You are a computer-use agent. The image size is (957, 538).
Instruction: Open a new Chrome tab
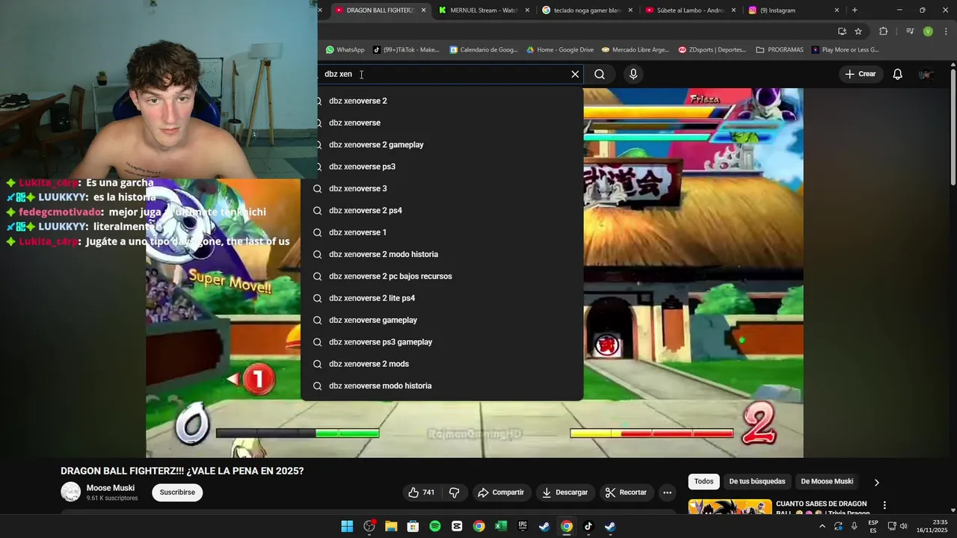click(x=855, y=10)
